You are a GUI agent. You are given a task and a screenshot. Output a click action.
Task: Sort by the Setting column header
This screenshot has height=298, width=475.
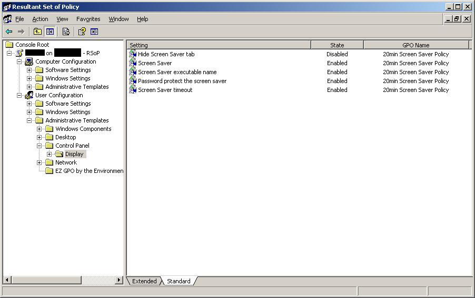[219, 45]
